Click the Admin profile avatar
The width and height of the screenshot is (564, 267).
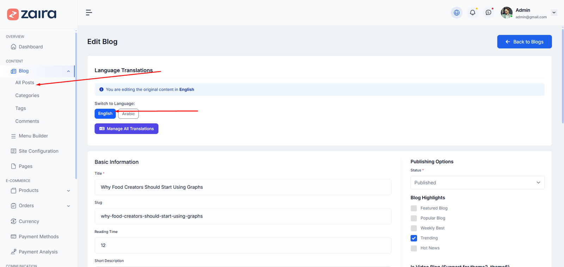click(507, 13)
